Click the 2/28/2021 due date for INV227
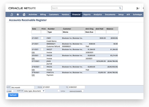149x107 pixels. click(x=89, y=53)
